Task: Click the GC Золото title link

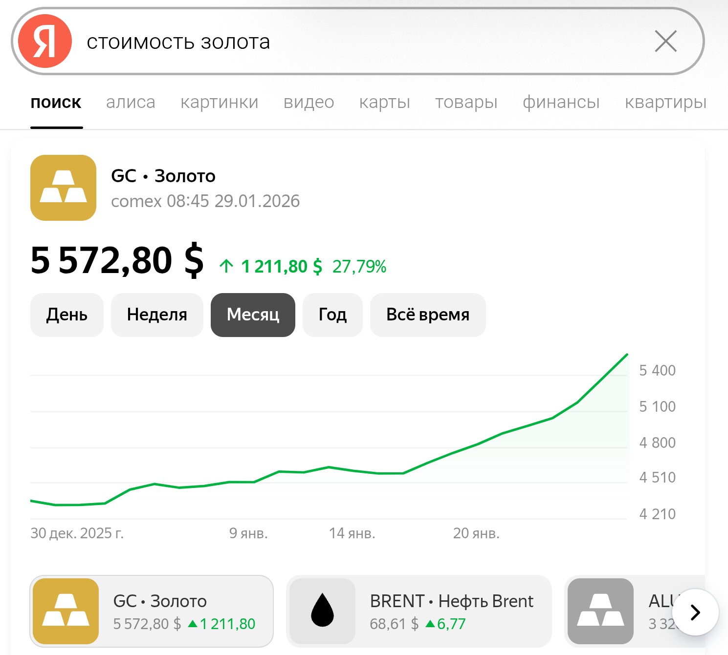Action: 163,176
